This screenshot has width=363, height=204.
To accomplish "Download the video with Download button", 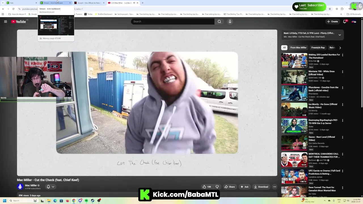I will [x=261, y=187].
